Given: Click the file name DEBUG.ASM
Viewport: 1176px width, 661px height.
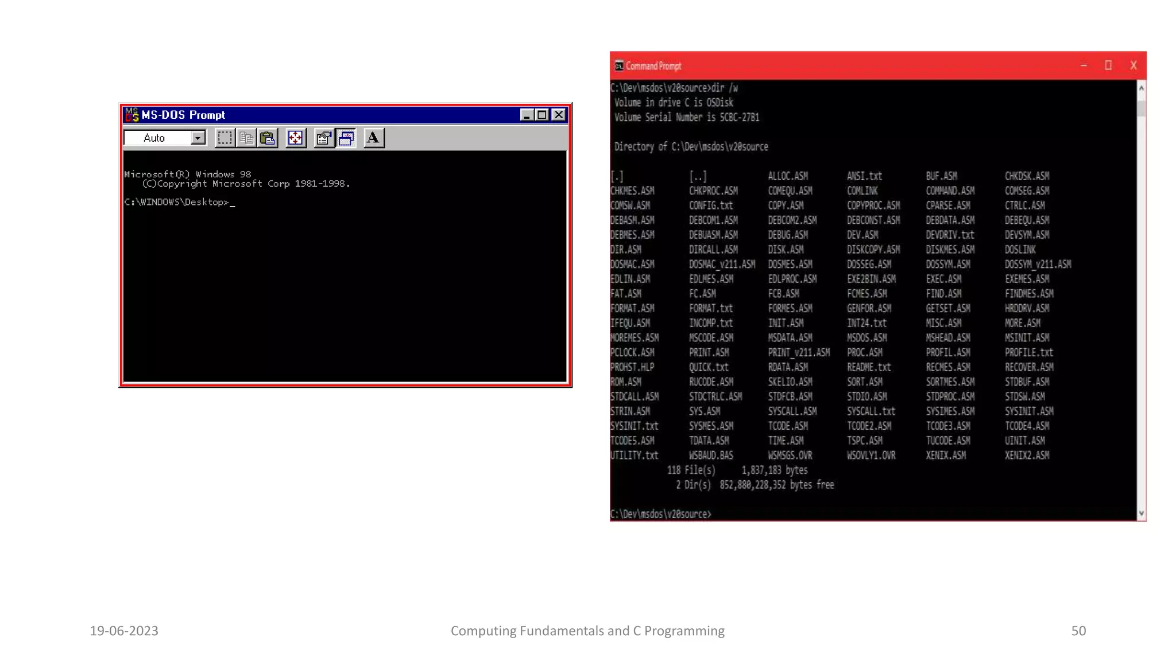Looking at the screenshot, I should coord(788,235).
